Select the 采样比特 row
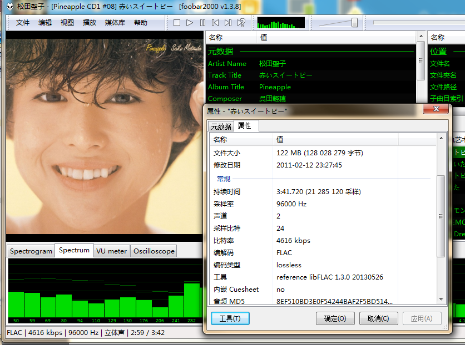The height and width of the screenshot is (345, 465). coord(323,228)
